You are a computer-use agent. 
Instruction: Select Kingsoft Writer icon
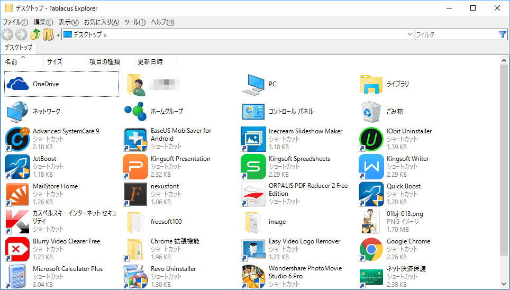371,167
